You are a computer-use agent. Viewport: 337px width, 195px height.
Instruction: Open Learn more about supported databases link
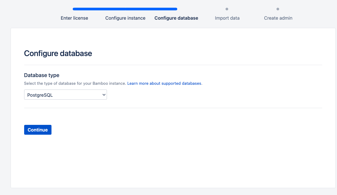(164, 83)
